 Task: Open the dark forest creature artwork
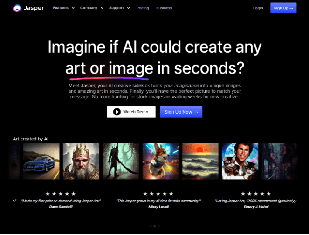pyautogui.click(x=121, y=161)
